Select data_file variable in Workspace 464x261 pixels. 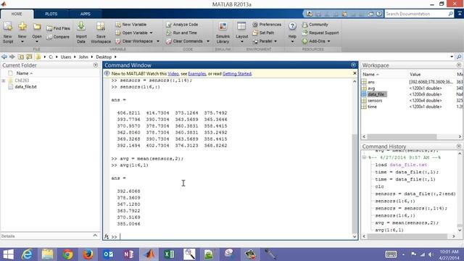pyautogui.click(x=376, y=94)
